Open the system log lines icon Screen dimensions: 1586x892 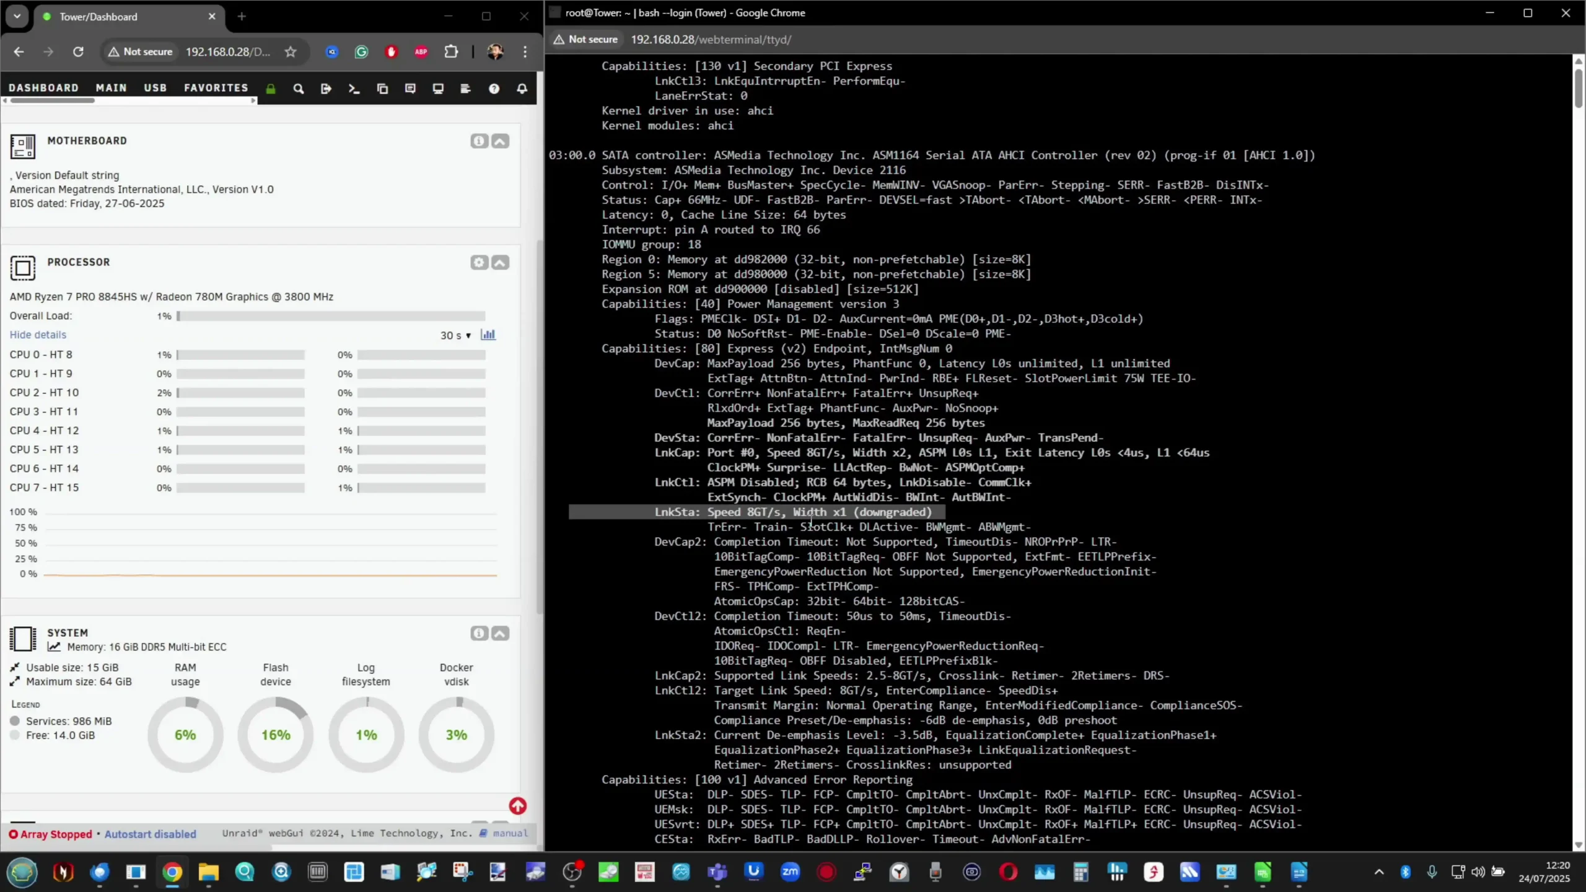click(466, 89)
